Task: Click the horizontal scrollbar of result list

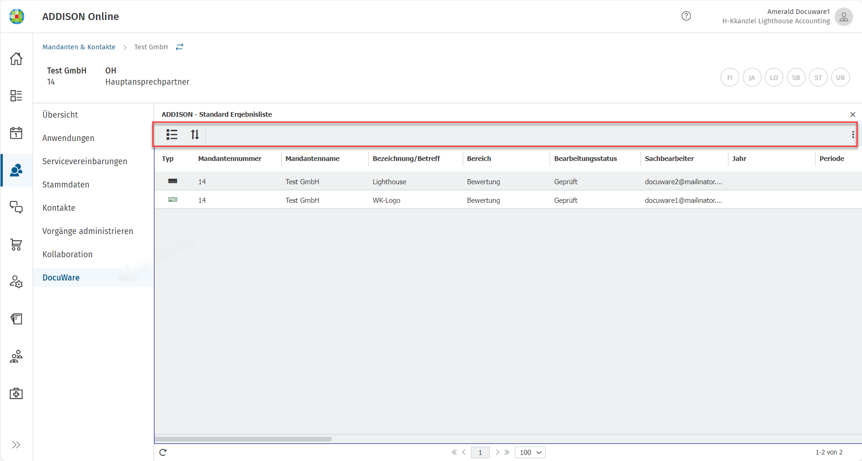Action: tap(243, 439)
